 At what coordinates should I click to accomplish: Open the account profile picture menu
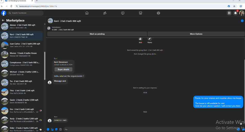click(x=242, y=13)
